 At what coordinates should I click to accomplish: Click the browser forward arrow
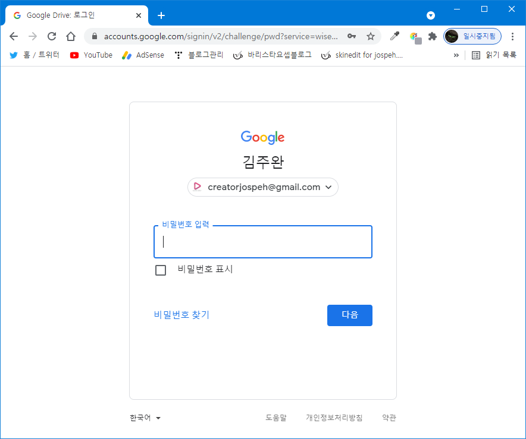coord(33,36)
